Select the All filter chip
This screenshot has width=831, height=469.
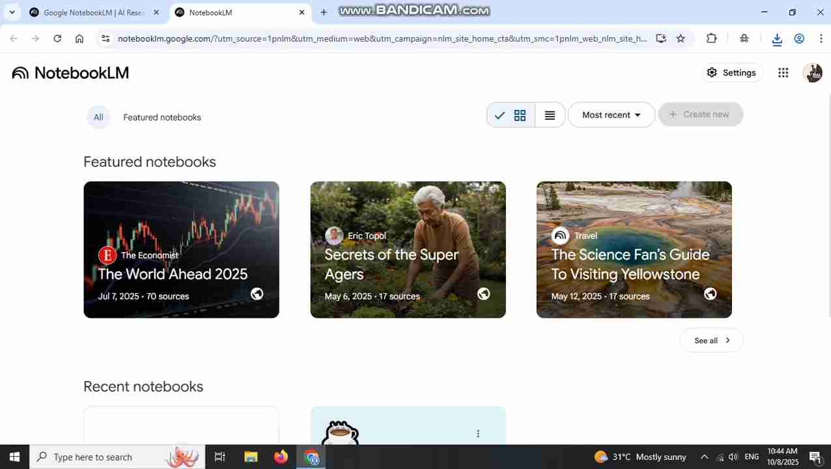click(98, 117)
